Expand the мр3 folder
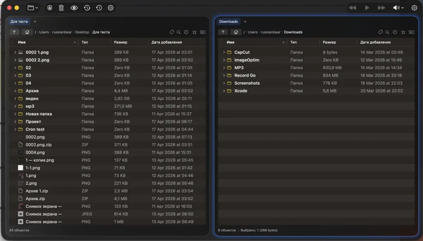423x241 pixels. [x=15, y=106]
